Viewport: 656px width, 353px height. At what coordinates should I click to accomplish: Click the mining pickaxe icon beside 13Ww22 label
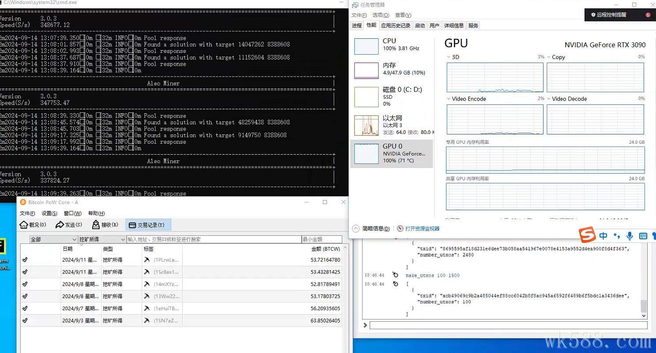(x=147, y=296)
